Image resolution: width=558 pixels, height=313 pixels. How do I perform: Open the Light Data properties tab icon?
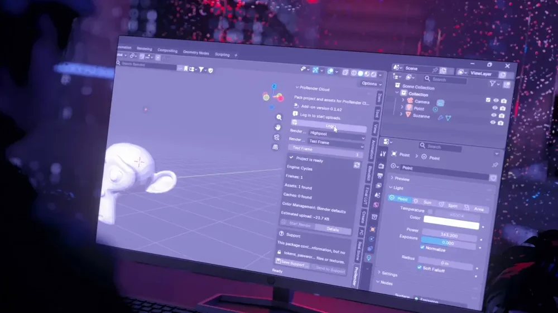pyautogui.click(x=369, y=257)
